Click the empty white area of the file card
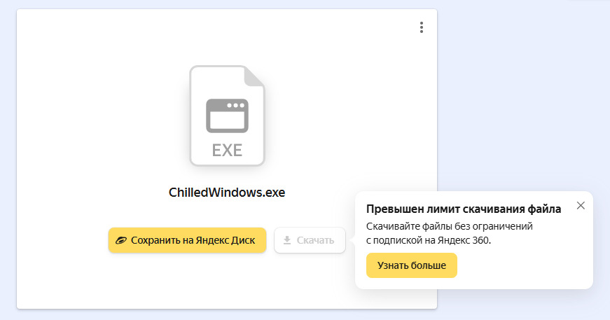Image resolution: width=610 pixels, height=320 pixels. (97, 117)
